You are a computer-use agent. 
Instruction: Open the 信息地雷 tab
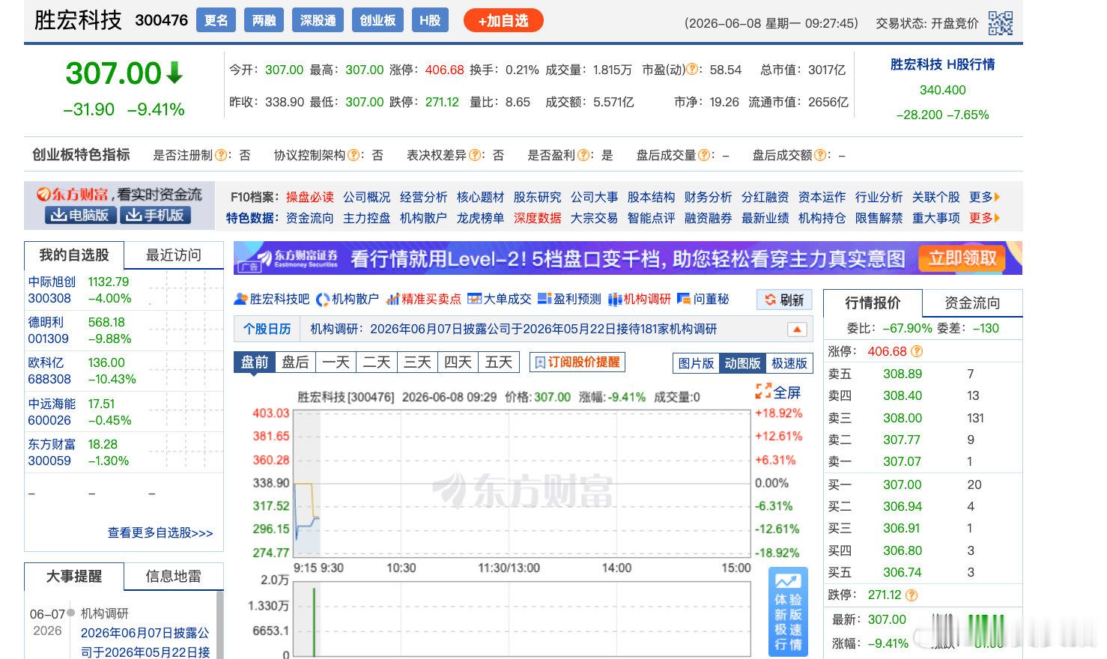pyautogui.click(x=174, y=577)
